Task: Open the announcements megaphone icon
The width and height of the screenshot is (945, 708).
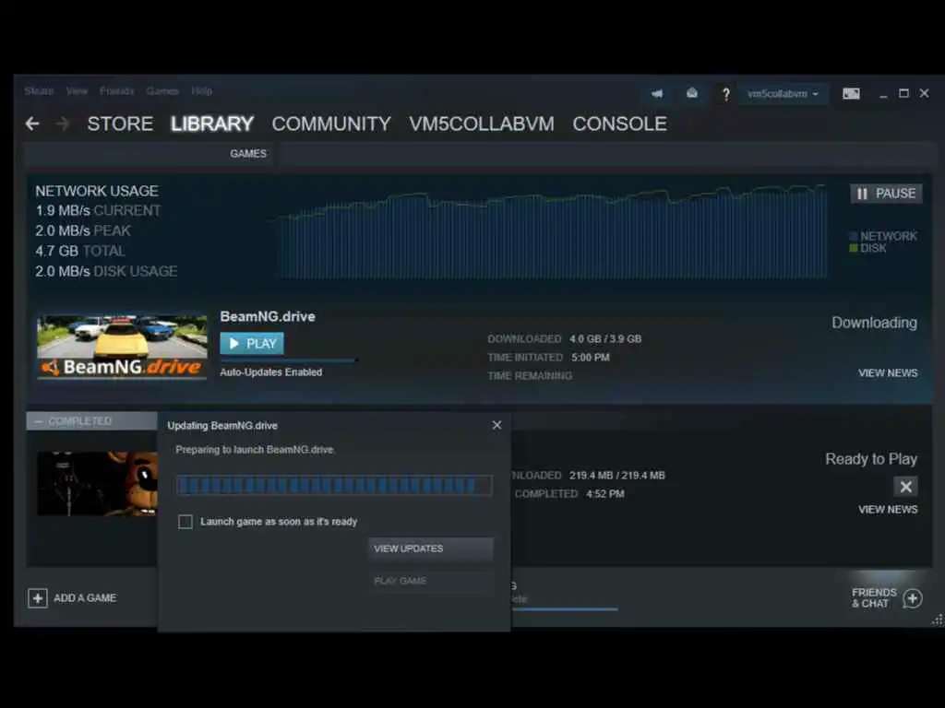Action: click(x=657, y=93)
